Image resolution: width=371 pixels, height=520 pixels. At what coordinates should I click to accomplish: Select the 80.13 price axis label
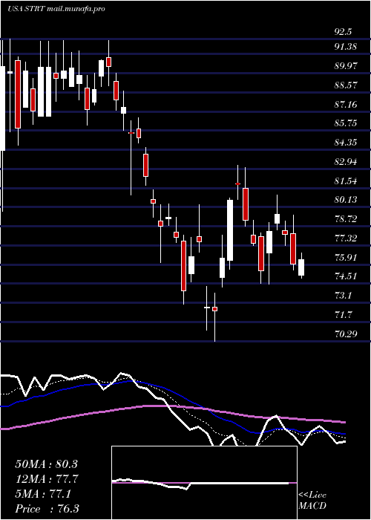(x=345, y=200)
